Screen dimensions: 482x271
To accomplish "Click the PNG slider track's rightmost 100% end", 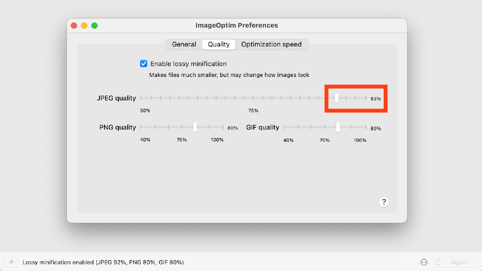I will (x=222, y=127).
